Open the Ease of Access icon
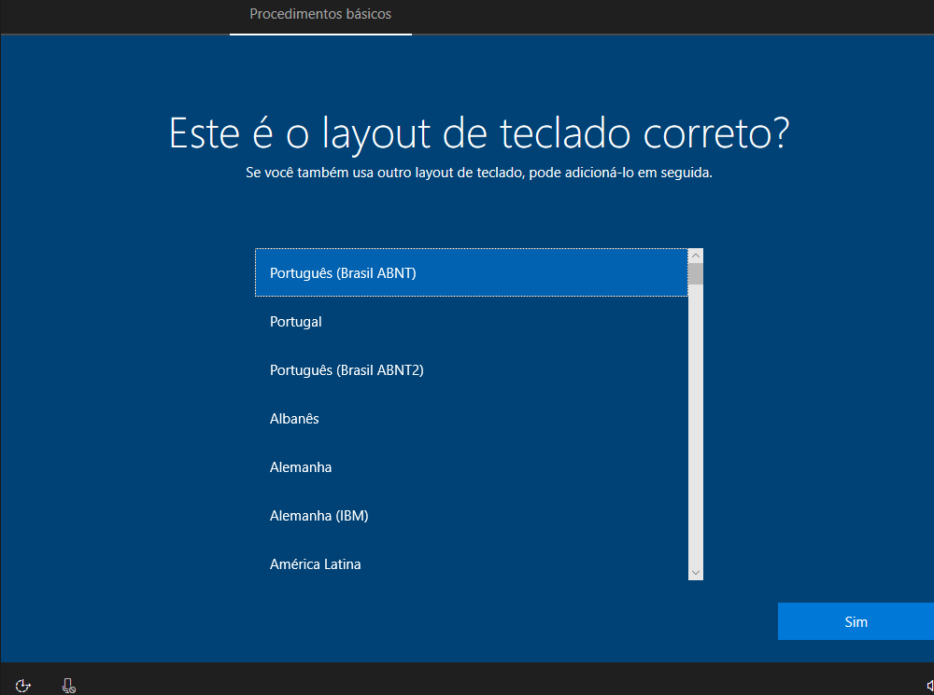 point(23,686)
